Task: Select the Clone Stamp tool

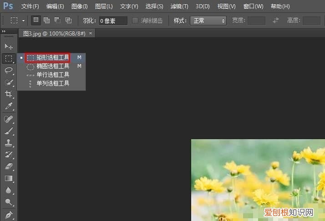Action: click(x=9, y=143)
